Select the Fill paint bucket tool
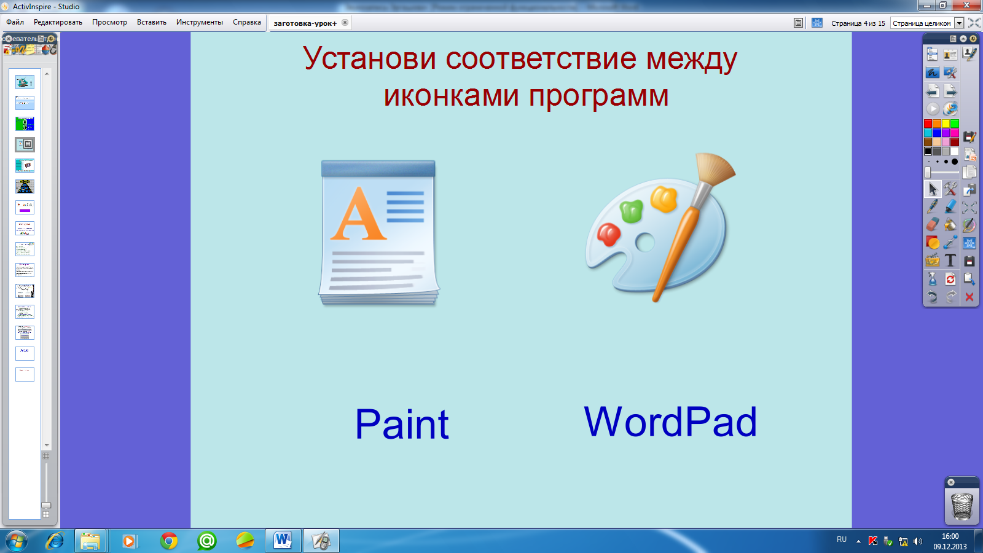This screenshot has width=983, height=553. (950, 225)
